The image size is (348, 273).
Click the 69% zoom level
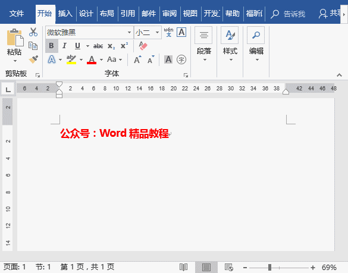[x=329, y=268]
